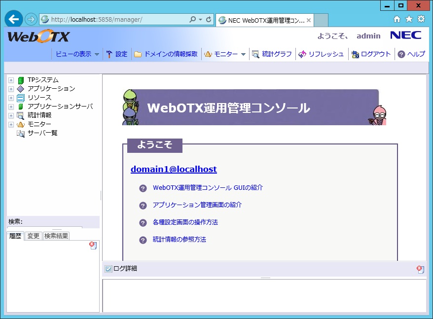Open アプリケーション管理画面の紹介 link
The image size is (433, 319).
(x=197, y=205)
